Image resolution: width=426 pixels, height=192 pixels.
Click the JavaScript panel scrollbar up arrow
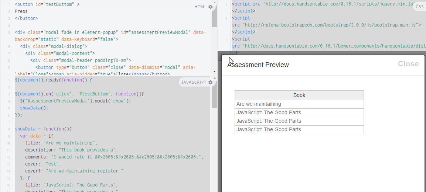215,78
